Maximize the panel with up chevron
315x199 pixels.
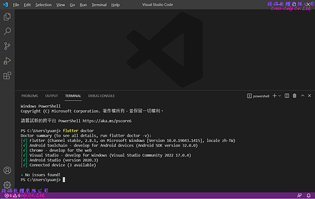point(302,96)
